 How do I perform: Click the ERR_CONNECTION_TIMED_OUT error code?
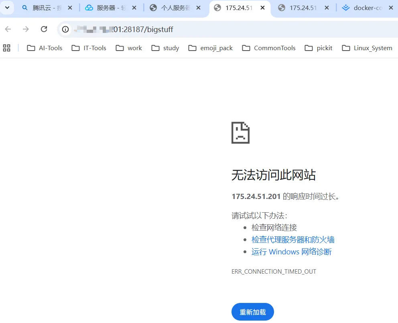click(x=274, y=272)
